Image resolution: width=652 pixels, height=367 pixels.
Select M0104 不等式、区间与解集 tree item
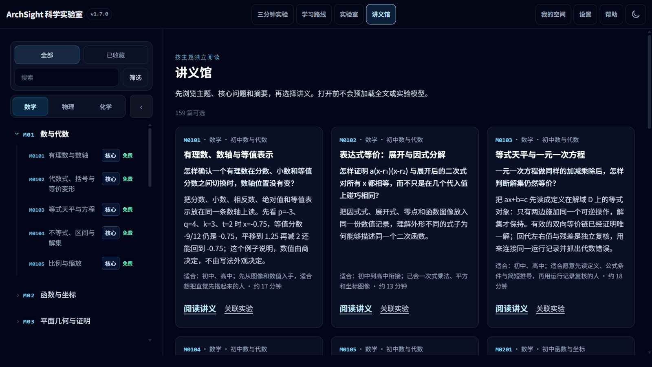[62, 238]
